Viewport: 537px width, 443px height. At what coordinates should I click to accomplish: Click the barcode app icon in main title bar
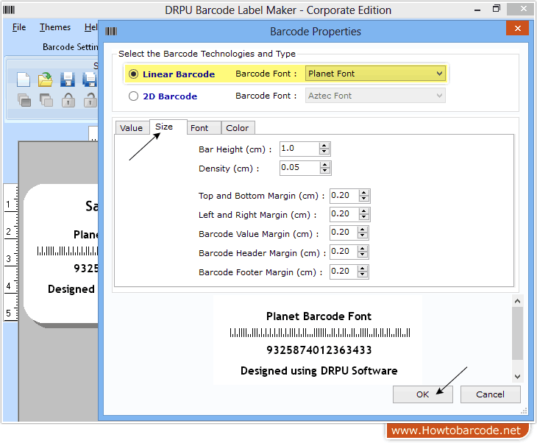coord(9,10)
